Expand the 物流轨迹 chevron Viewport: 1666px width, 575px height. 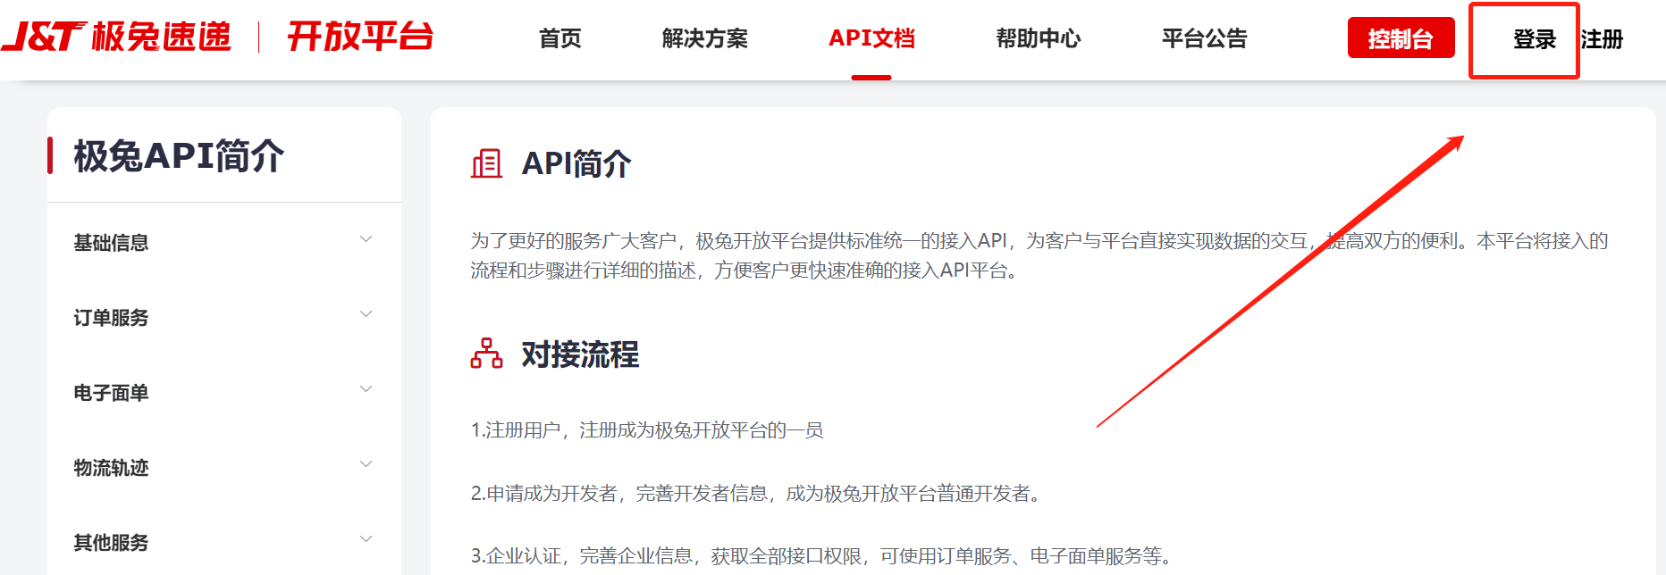tap(366, 464)
